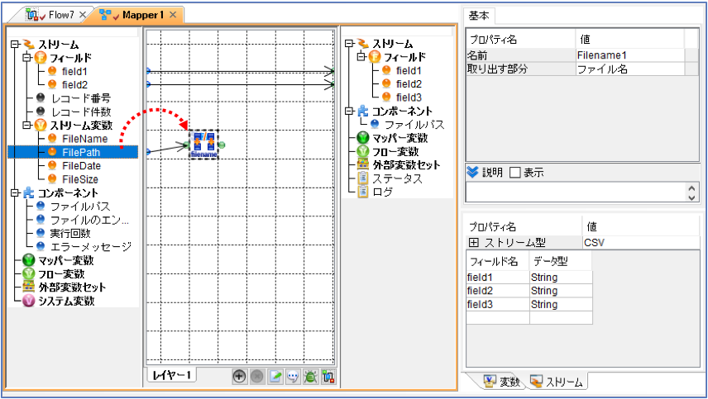Select field2 in the output stream tree
Screen dimensions: 708x399
tap(409, 84)
